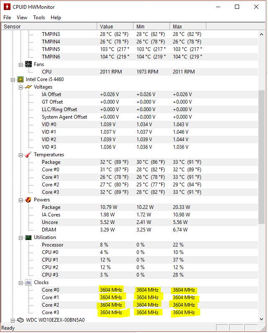The width and height of the screenshot is (268, 333).
Task: Click the Clocks waveform icon
Action: tap(28, 282)
